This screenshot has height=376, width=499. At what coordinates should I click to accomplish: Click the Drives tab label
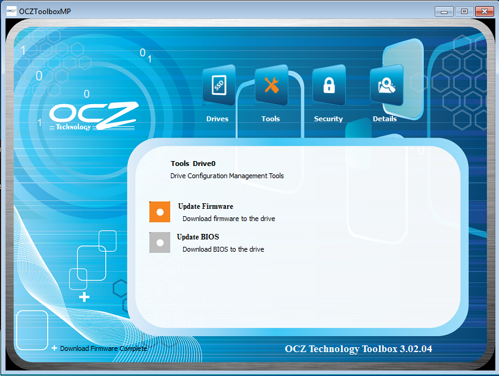tap(217, 119)
